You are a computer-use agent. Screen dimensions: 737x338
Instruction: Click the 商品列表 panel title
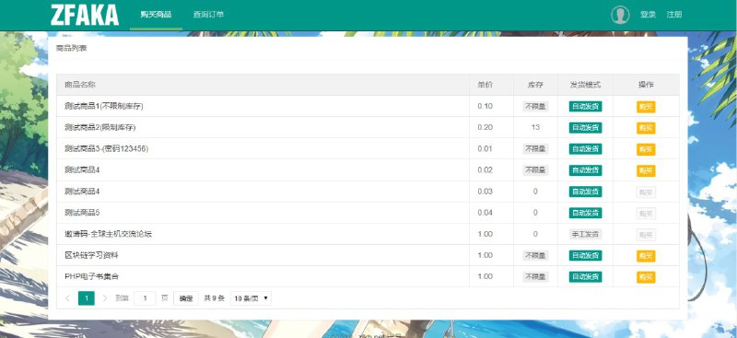point(72,48)
